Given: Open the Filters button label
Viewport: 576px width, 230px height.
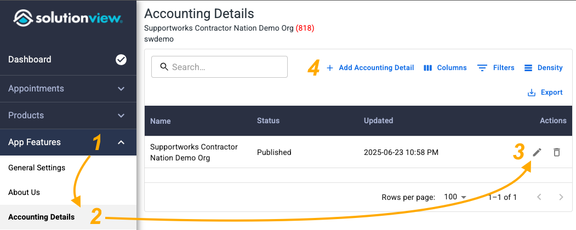Looking at the screenshot, I should (x=504, y=68).
